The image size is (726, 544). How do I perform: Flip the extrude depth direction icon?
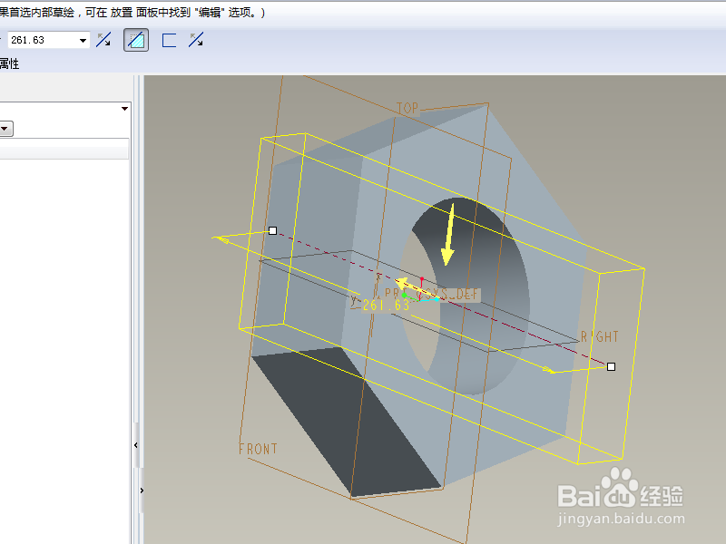pos(103,40)
